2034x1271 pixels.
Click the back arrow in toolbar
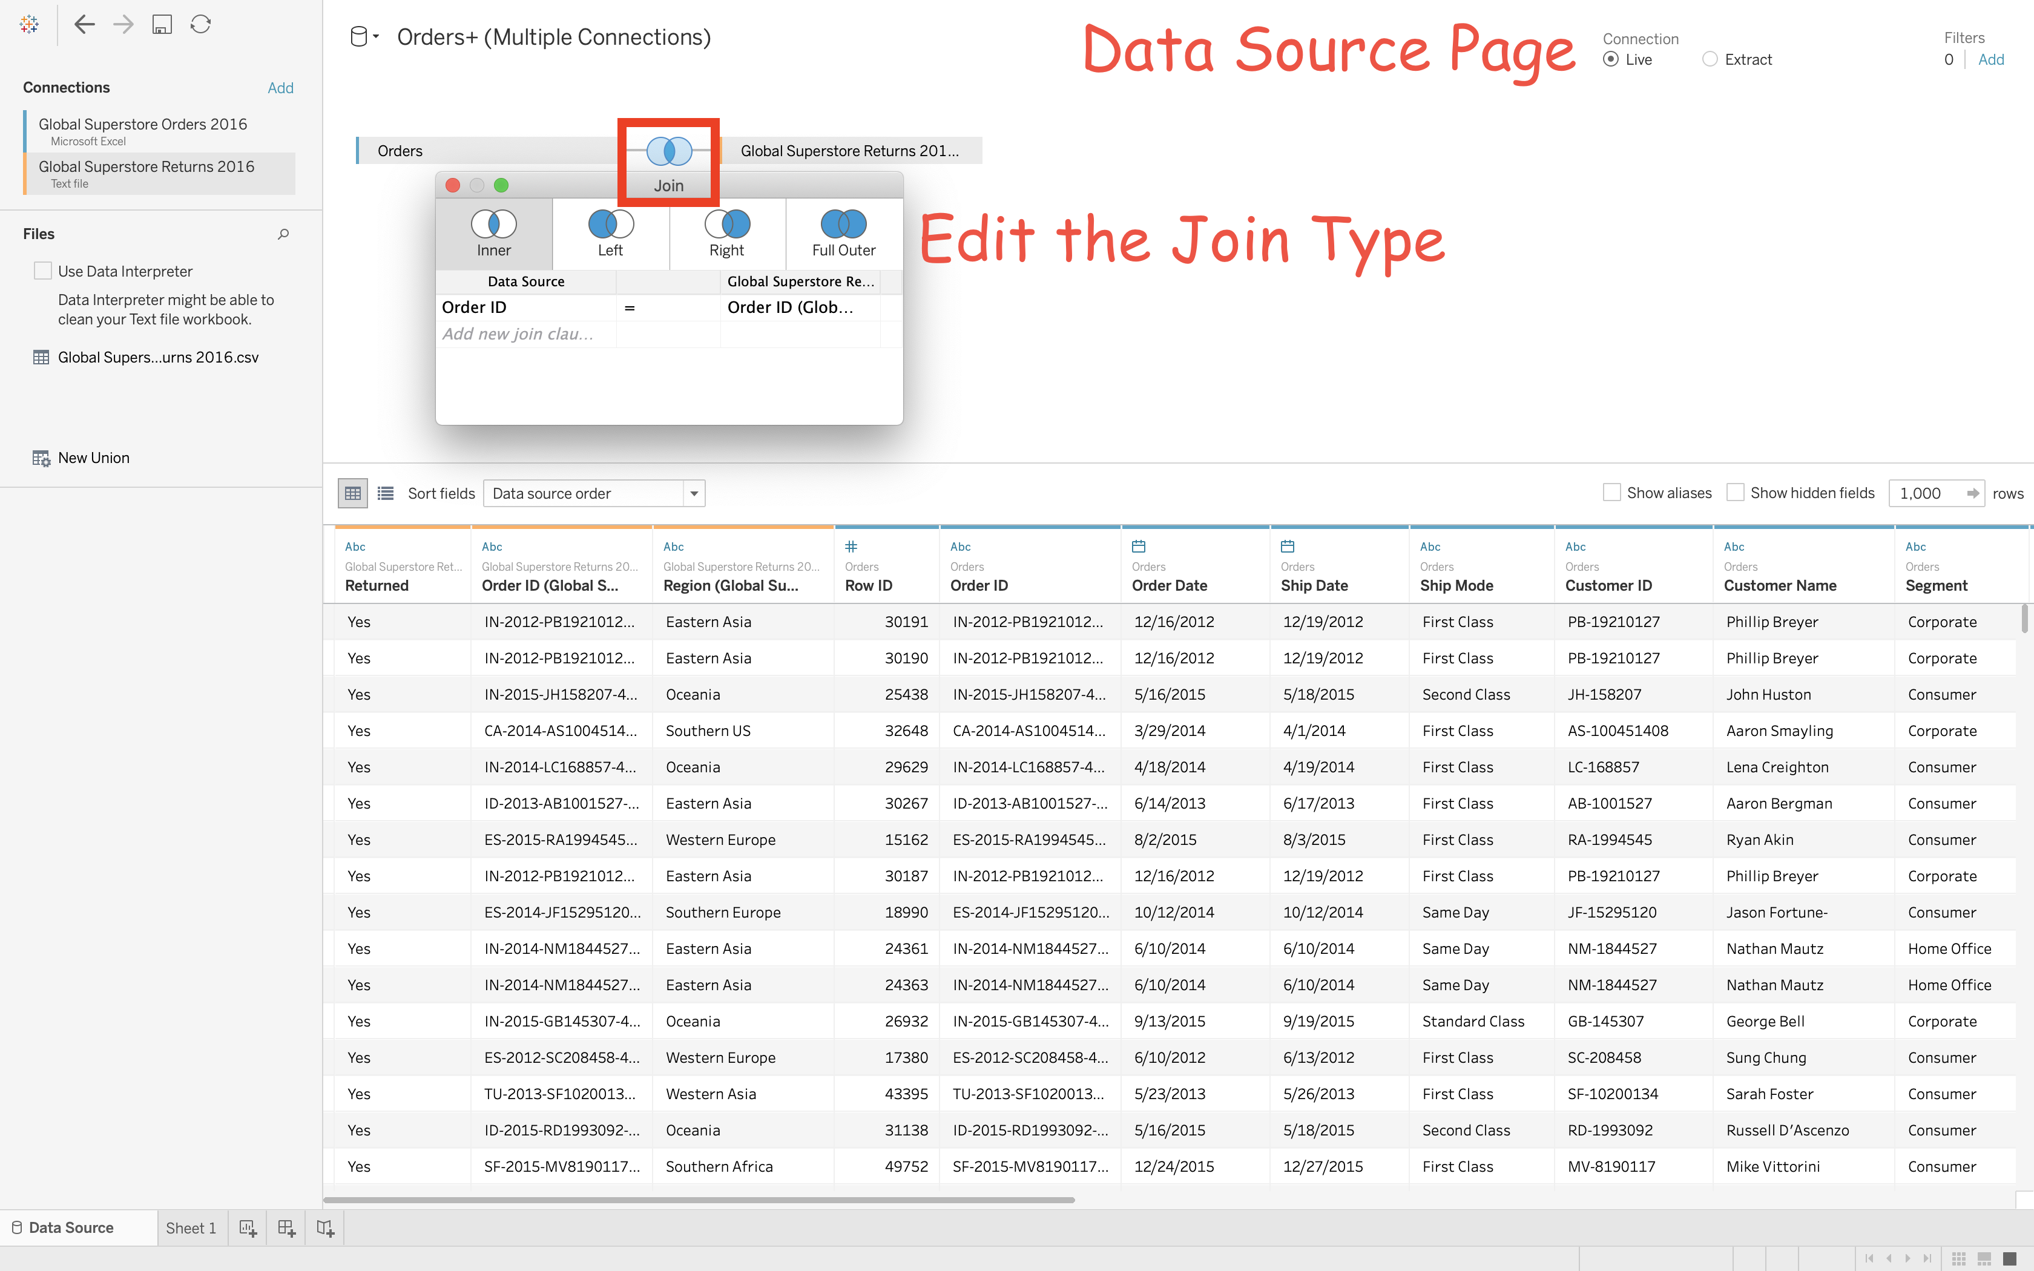tap(84, 24)
